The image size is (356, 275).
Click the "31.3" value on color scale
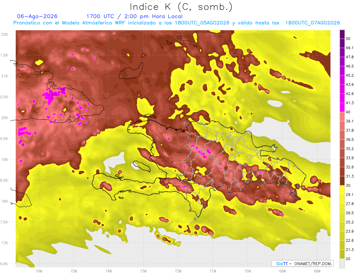coord(349,176)
